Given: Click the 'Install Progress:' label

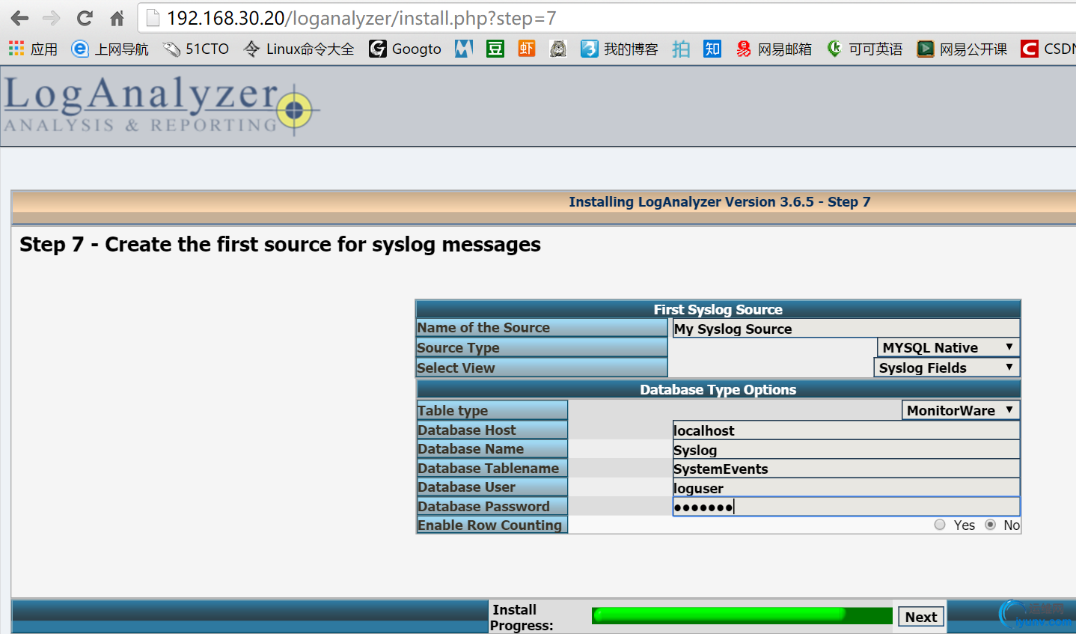Looking at the screenshot, I should [x=522, y=618].
